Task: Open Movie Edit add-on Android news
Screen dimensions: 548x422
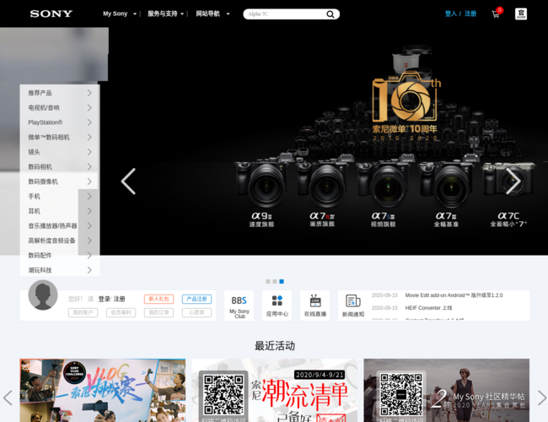Action: point(454,295)
